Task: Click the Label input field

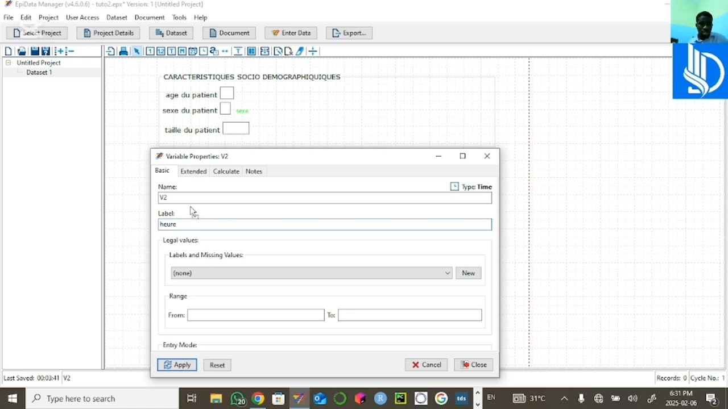Action: click(325, 224)
